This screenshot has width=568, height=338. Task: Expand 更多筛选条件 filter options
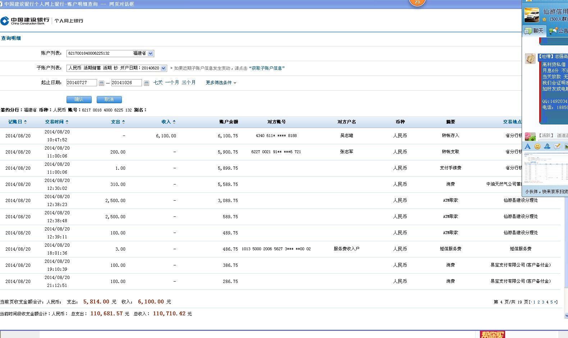(x=221, y=83)
